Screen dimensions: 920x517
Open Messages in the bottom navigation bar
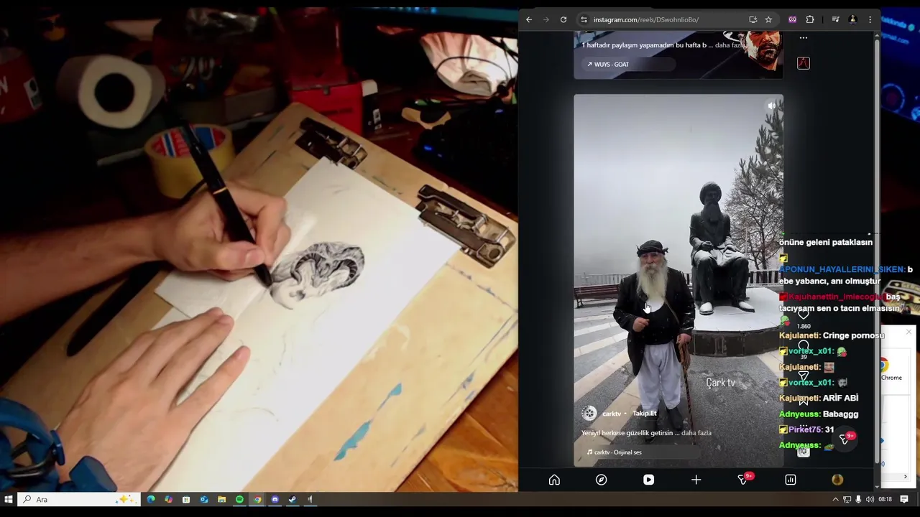coord(743,479)
